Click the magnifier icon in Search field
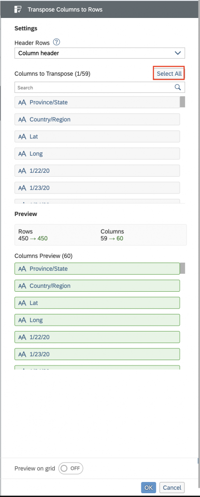The image size is (200, 497). point(178,87)
